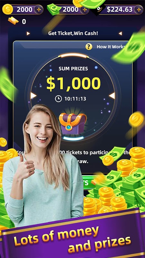Add funds to $224.63 balance
The height and width of the screenshot is (258, 145).
pyautogui.click(x=139, y=10)
